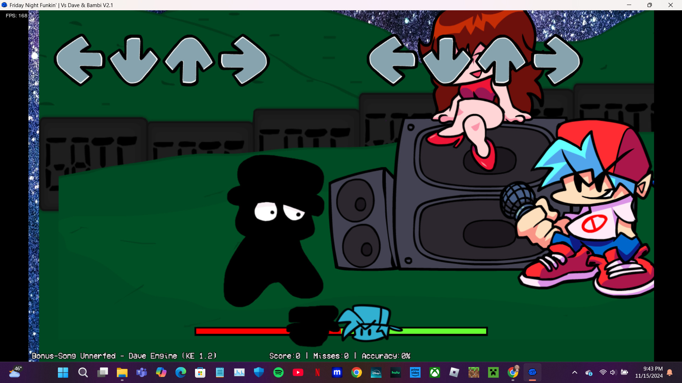Click the opponent's left arrow receptor
Screen dimensions: 682x383
[x=80, y=60]
